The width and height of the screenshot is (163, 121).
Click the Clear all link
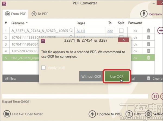pos(158,78)
